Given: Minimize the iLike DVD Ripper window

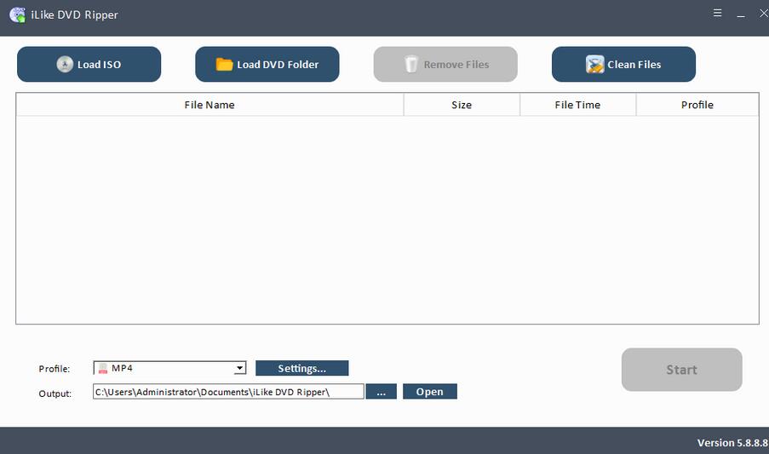Looking at the screenshot, I should click(741, 14).
